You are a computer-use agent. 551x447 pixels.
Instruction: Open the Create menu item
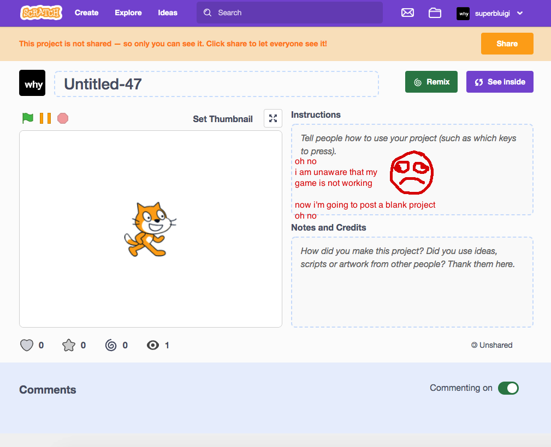[x=86, y=13]
